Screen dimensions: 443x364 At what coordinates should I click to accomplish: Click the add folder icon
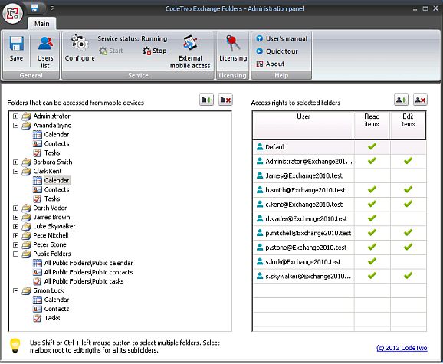pyautogui.click(x=206, y=100)
